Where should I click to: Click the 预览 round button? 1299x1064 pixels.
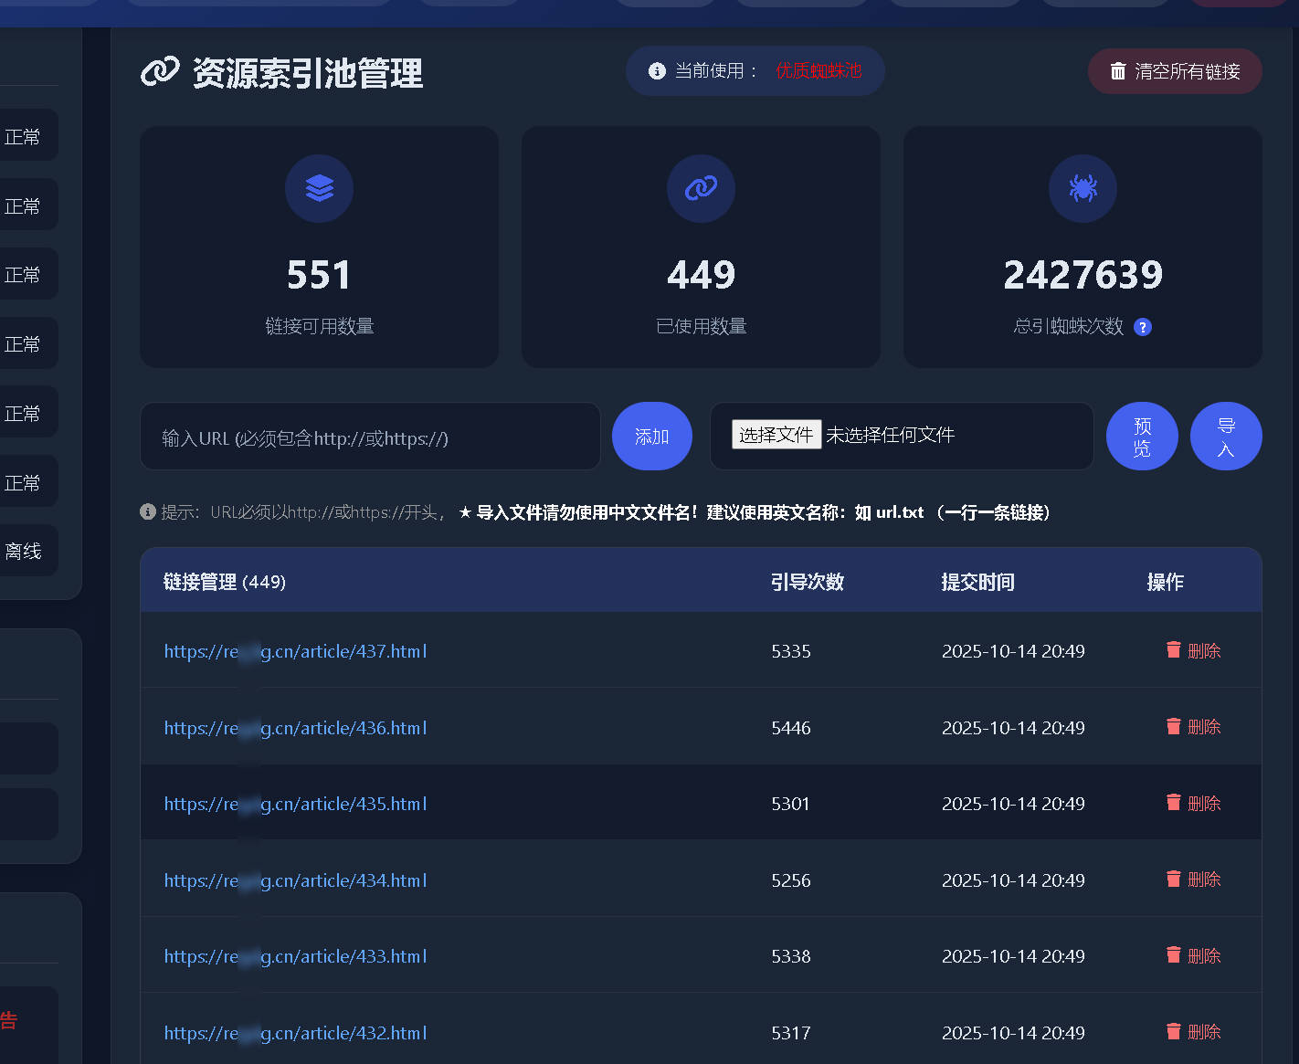point(1141,437)
